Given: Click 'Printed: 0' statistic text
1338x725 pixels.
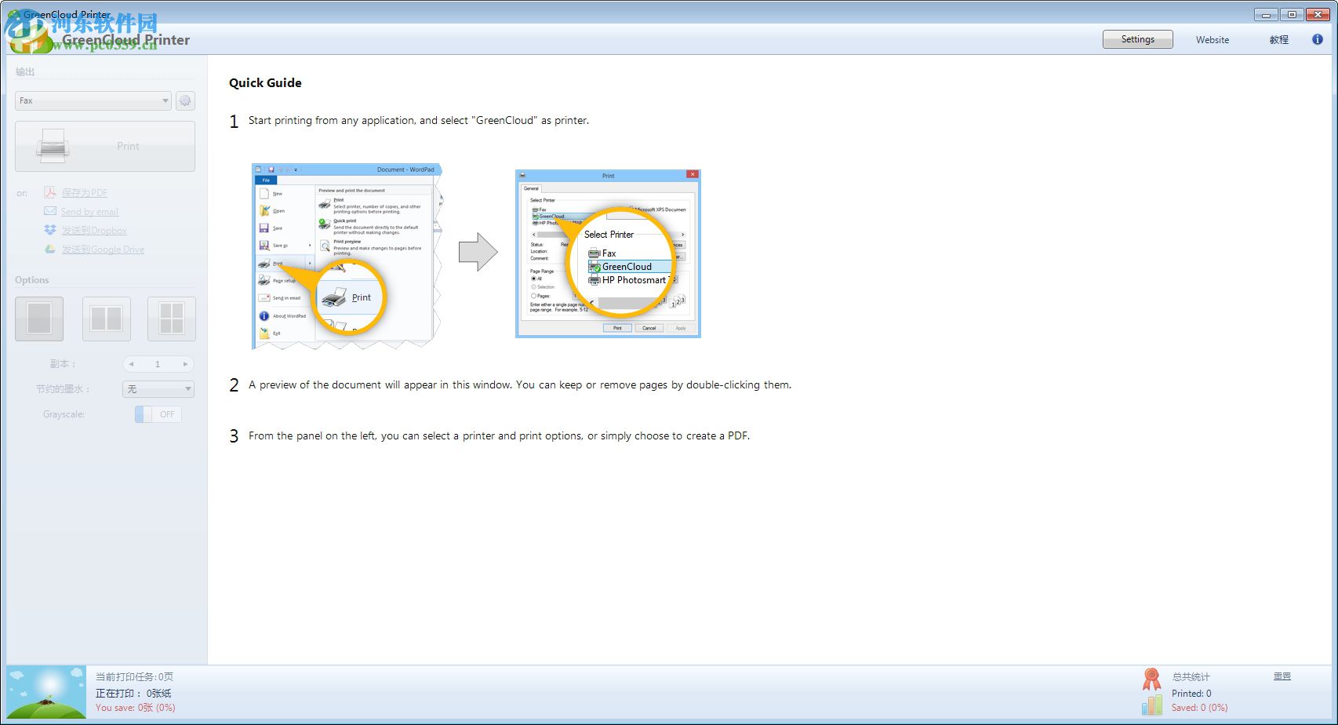Looking at the screenshot, I should tap(1191, 694).
